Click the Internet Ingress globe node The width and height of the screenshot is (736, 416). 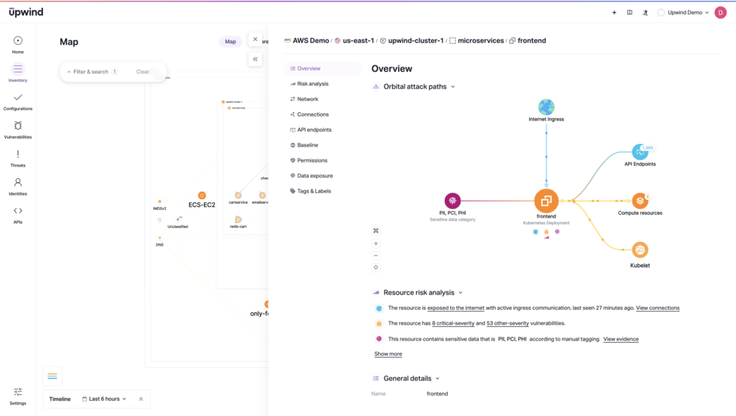pyautogui.click(x=546, y=107)
